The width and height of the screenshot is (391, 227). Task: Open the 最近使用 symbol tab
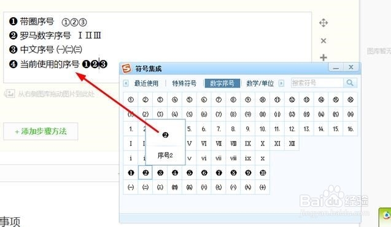click(146, 83)
